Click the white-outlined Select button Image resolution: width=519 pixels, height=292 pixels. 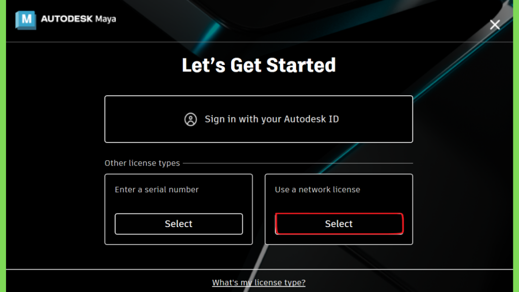pos(179,224)
